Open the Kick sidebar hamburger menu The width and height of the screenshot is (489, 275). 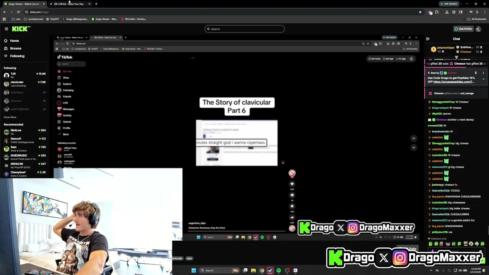pos(6,29)
